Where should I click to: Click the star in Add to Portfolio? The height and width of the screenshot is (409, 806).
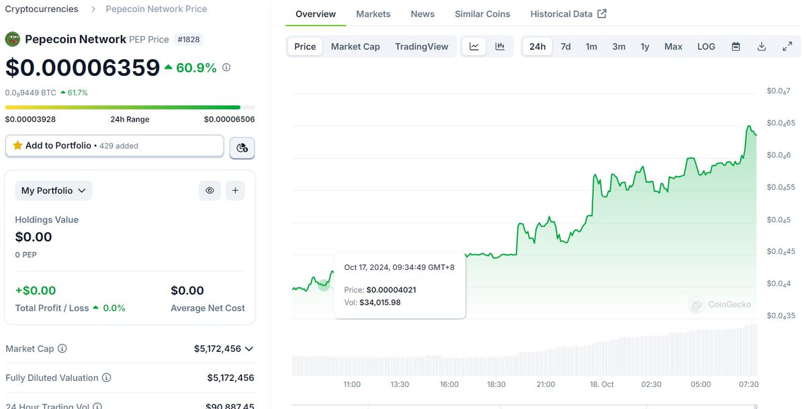pyautogui.click(x=17, y=145)
